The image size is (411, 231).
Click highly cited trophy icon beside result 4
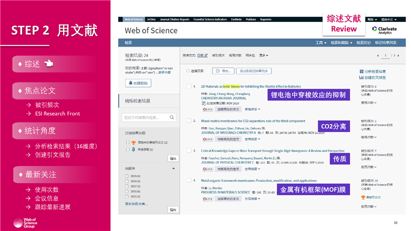363,197
